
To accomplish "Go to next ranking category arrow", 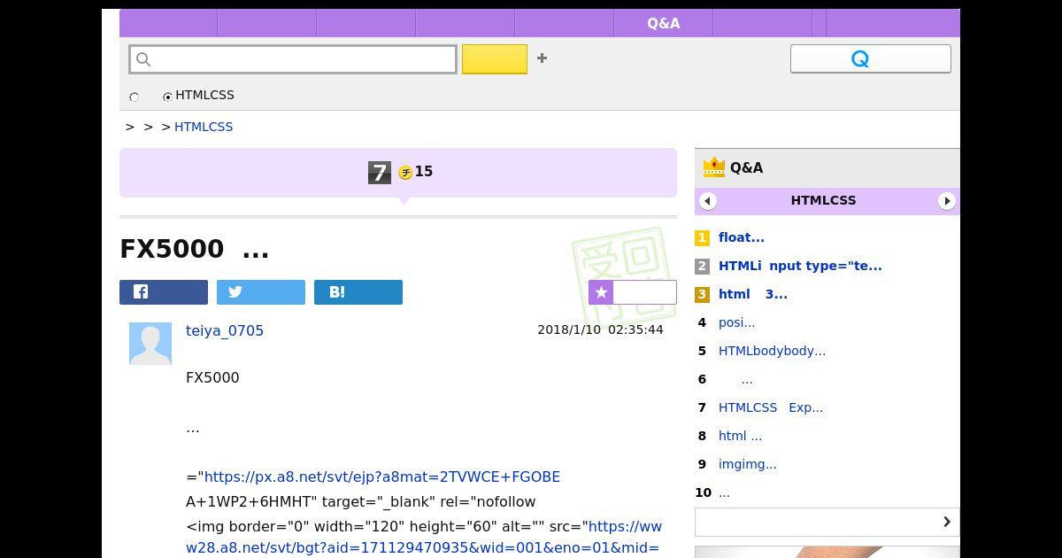I will (x=947, y=201).
